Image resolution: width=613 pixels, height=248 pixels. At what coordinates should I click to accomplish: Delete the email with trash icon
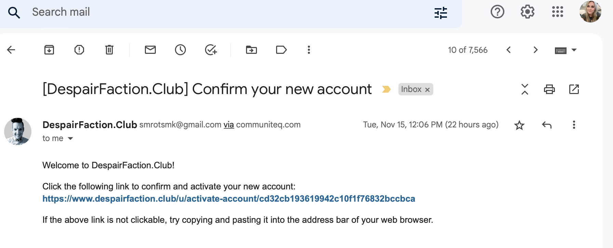coord(109,50)
